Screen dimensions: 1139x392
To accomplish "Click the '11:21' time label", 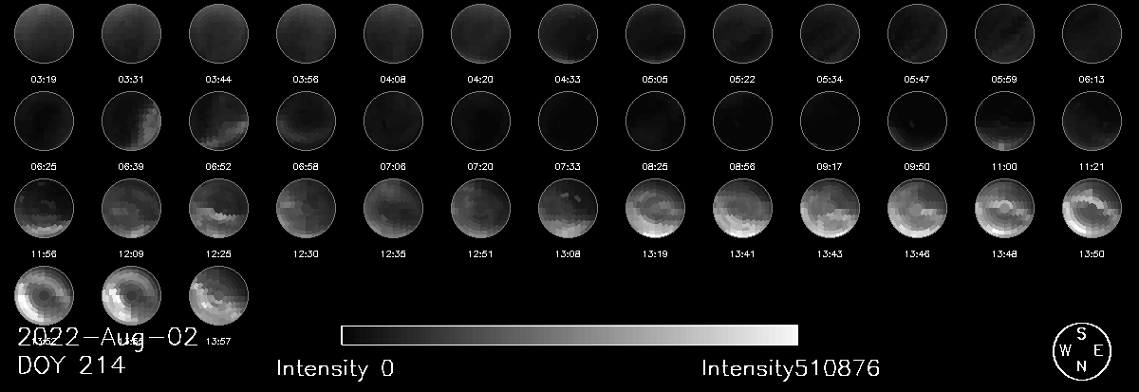I will tap(1092, 167).
